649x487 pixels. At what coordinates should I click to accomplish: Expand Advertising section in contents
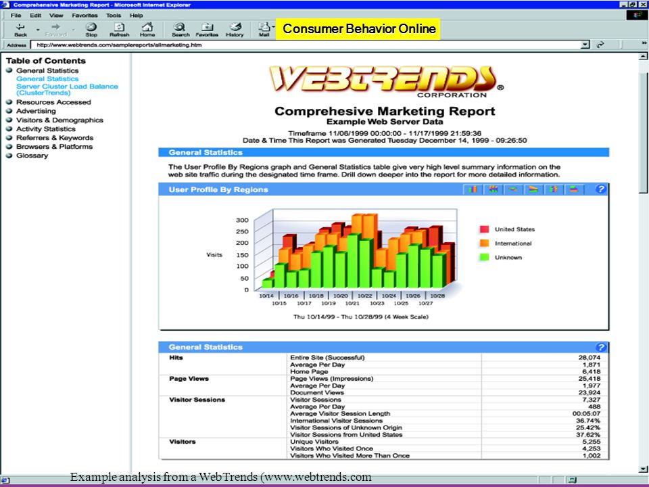(x=36, y=111)
